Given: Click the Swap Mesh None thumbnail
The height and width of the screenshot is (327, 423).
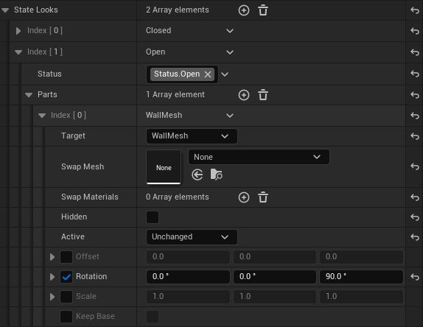Looking at the screenshot, I should click(164, 167).
